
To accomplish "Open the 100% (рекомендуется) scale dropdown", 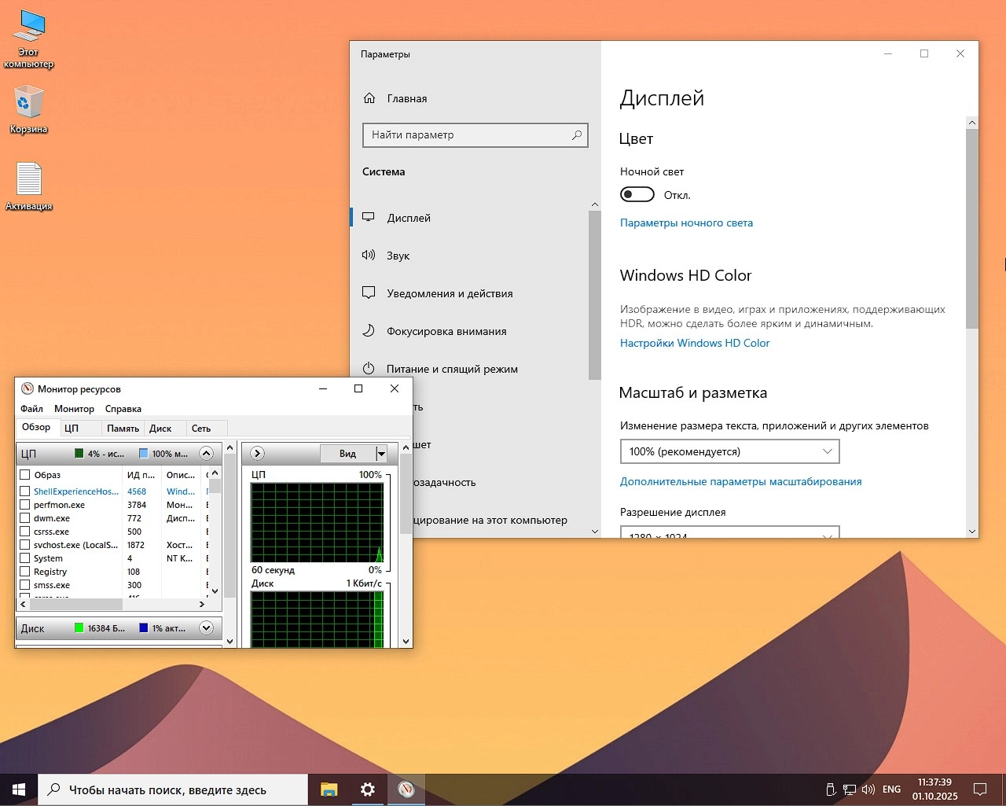I will click(x=729, y=451).
